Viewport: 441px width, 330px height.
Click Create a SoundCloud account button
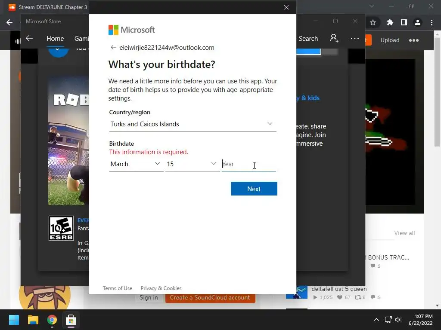tap(210, 298)
